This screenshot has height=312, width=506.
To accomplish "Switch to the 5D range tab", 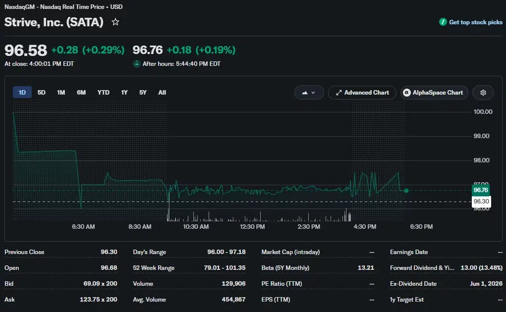I will pos(41,93).
